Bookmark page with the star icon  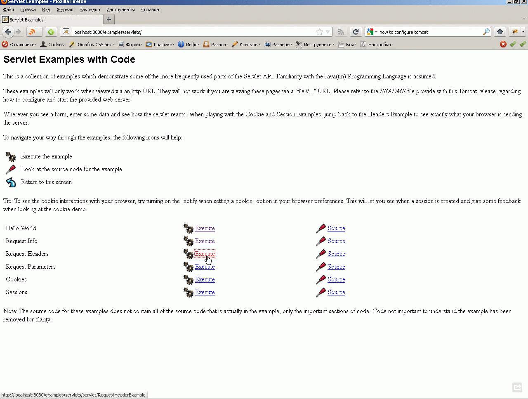pos(320,32)
